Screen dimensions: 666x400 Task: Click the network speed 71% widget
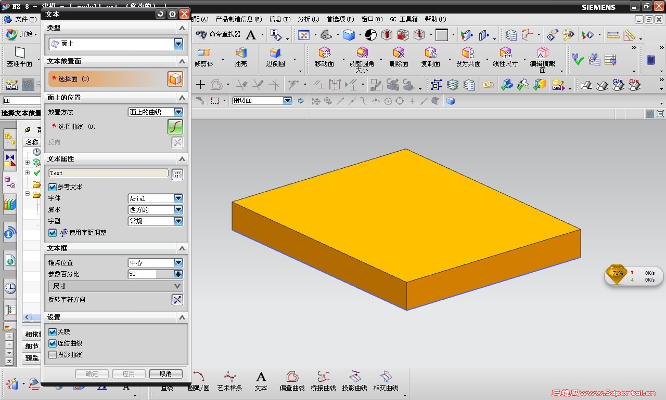pos(634,276)
